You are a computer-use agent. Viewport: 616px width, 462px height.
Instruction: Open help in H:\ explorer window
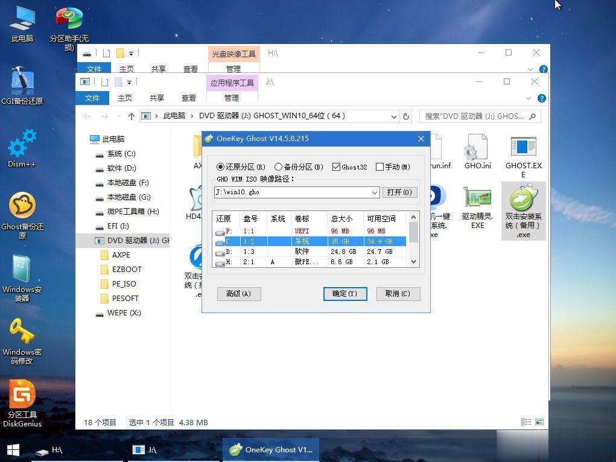click(544, 69)
